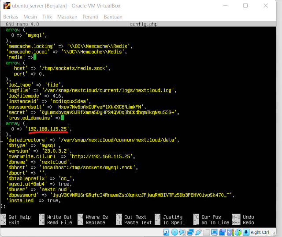Click the 'dbname' key text

click(17, 162)
